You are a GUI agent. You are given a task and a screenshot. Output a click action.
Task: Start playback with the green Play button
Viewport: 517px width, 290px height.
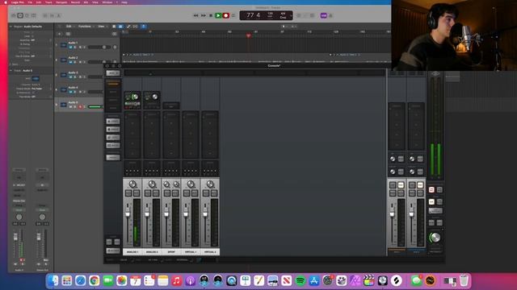218,15
